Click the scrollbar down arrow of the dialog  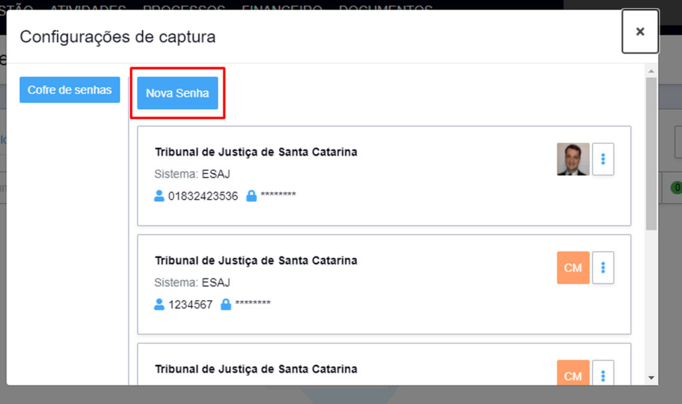[651, 377]
